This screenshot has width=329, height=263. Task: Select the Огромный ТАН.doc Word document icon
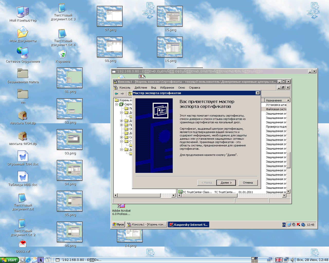click(x=23, y=156)
